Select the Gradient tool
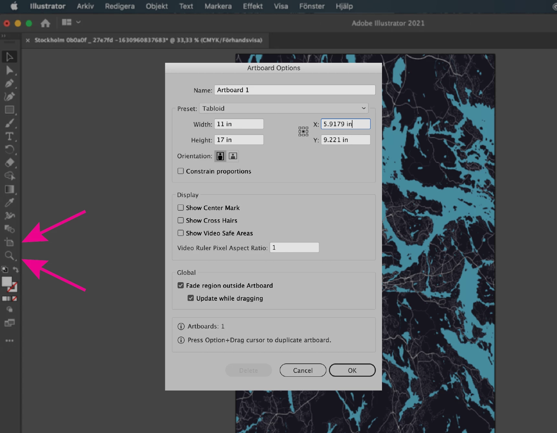The image size is (557, 433). coord(9,189)
